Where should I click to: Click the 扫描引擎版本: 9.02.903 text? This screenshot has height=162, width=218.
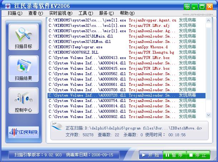click(x=38, y=155)
